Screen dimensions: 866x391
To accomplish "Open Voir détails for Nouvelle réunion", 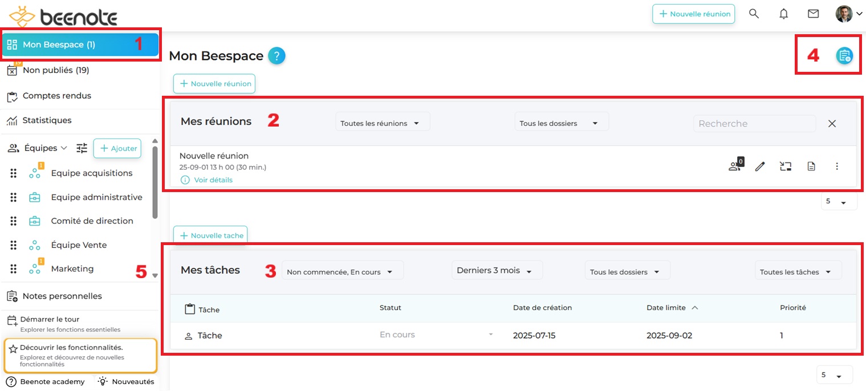I will (206, 180).
